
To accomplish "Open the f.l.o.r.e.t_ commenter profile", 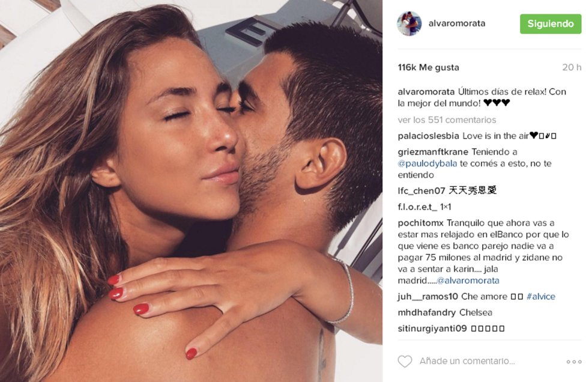I will (417, 207).
